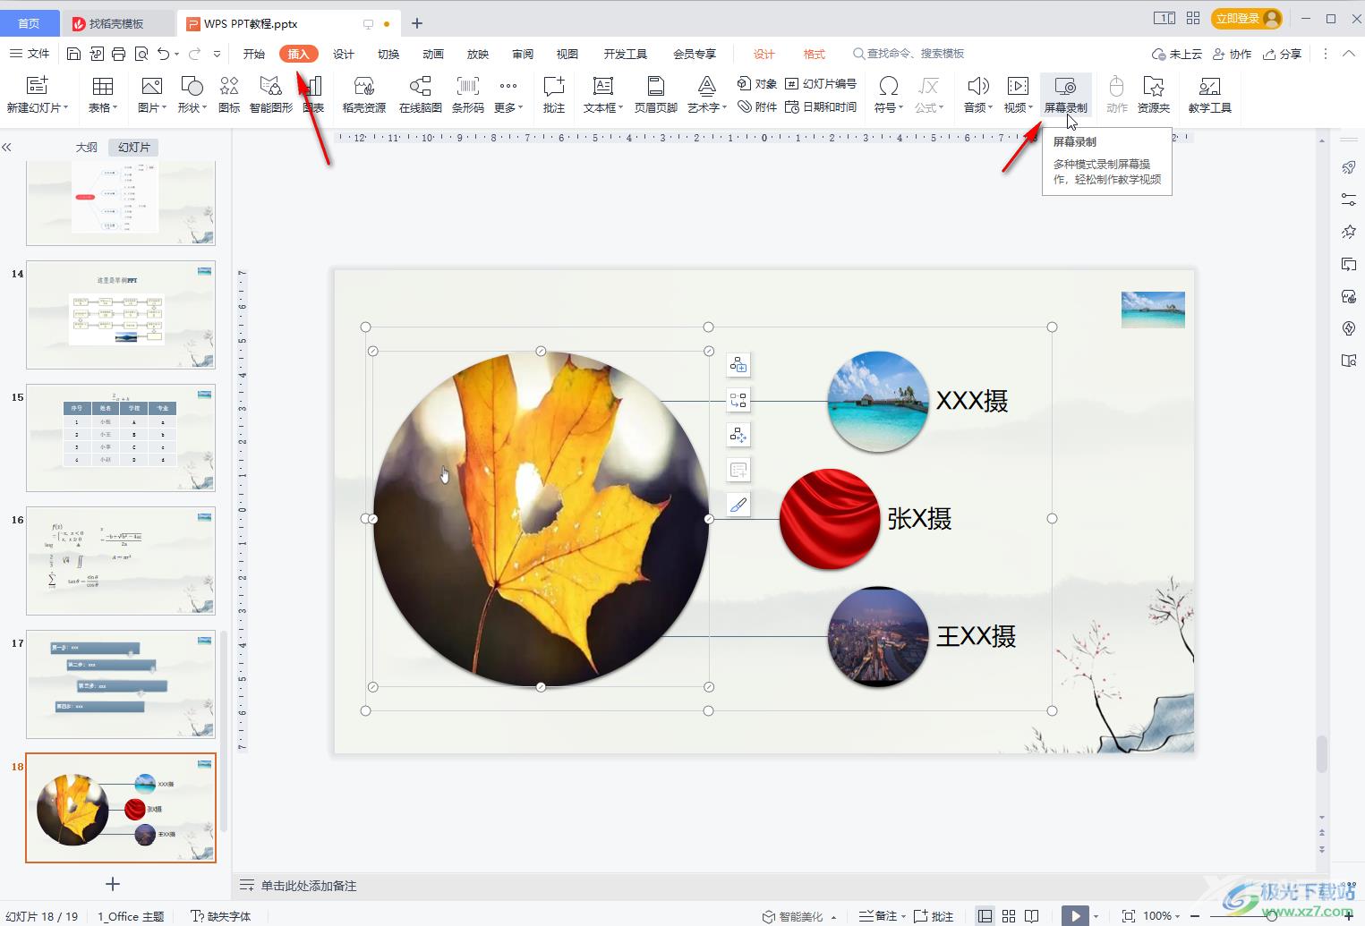Switch to normal view in status bar
Image resolution: width=1365 pixels, height=926 pixels.
(985, 916)
